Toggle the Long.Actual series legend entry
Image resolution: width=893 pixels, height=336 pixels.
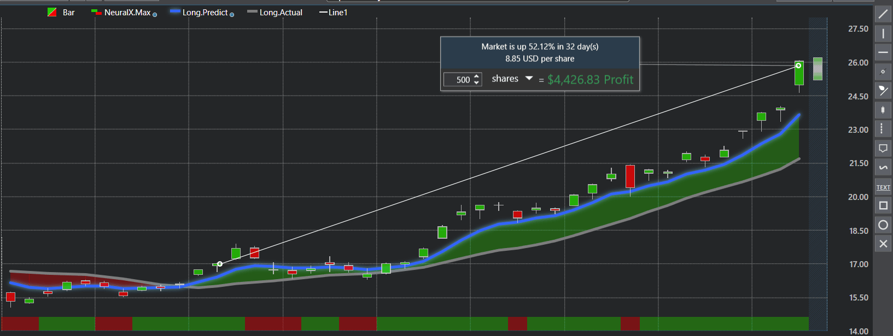(275, 13)
